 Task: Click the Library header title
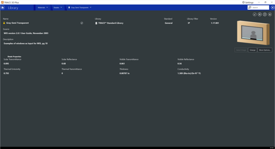click(x=13, y=8)
